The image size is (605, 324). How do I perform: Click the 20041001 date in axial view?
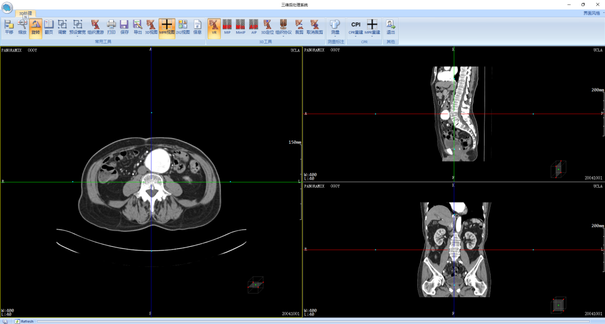[x=291, y=313]
